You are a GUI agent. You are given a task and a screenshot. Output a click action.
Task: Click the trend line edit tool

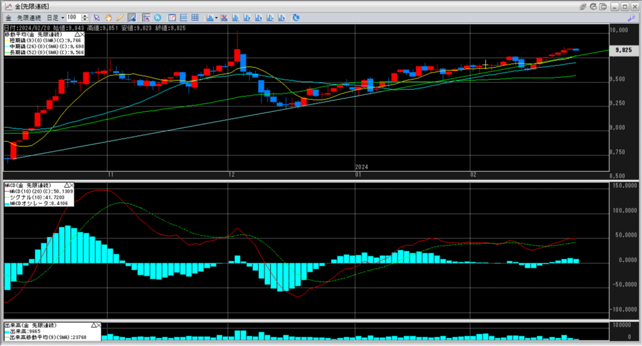coord(132,18)
